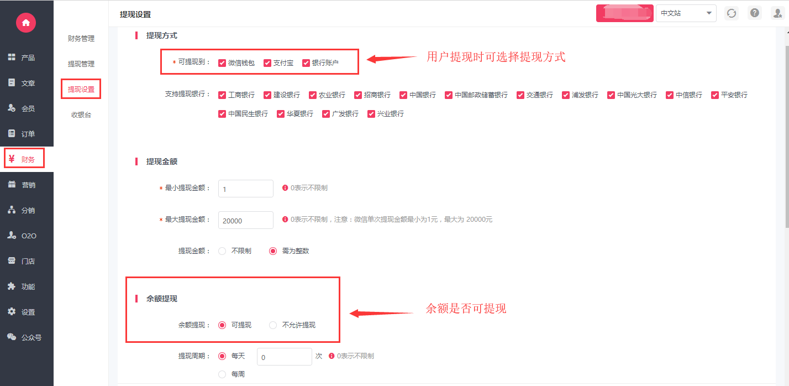Open the 产品 products sidebar icon
The height and width of the screenshot is (386, 789).
coord(12,58)
